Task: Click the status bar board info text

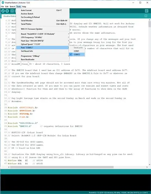Action: pyautogui.click(x=118, y=193)
